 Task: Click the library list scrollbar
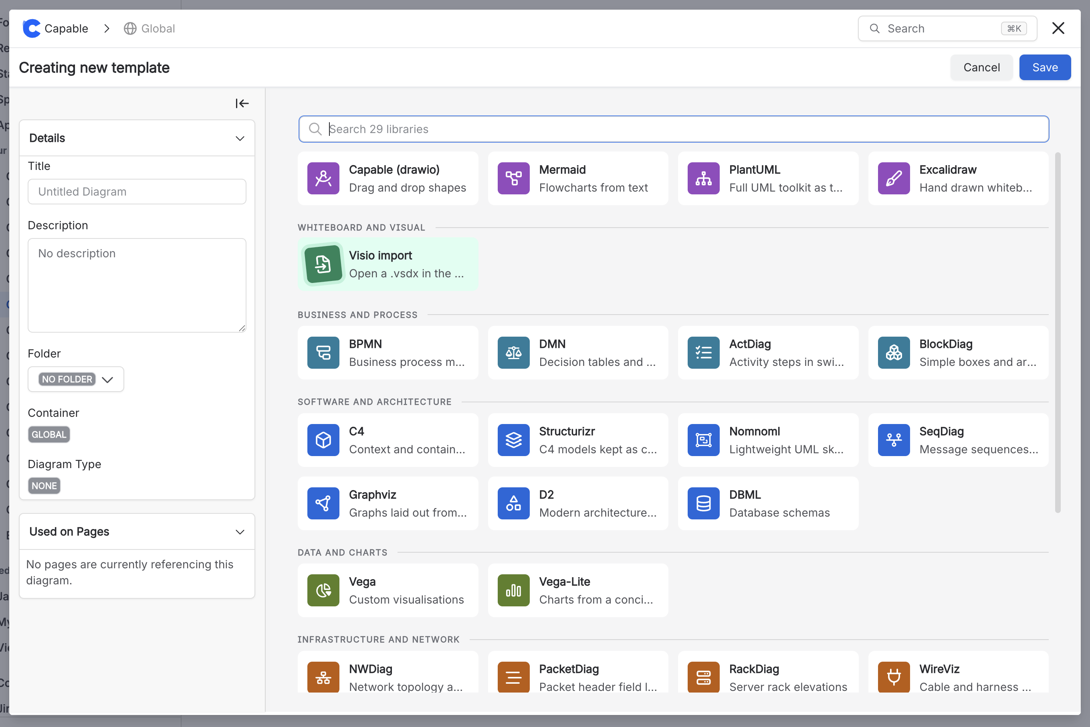click(1058, 332)
